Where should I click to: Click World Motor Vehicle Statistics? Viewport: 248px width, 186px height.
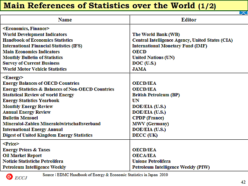[x=35, y=69]
